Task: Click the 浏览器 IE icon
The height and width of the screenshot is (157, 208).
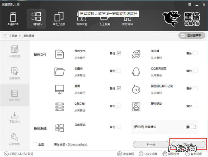Action: point(136,54)
